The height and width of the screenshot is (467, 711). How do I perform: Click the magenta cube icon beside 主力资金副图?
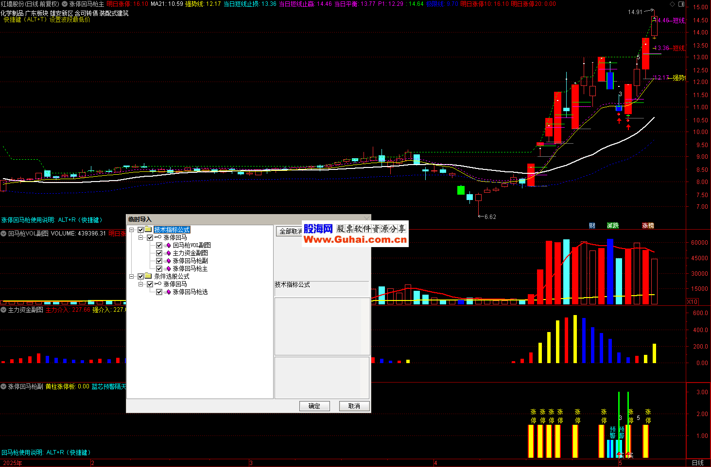coord(169,253)
